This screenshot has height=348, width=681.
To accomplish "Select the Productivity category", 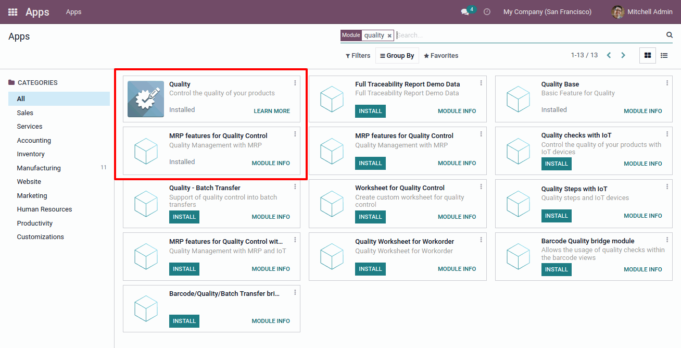I will (59, 223).
